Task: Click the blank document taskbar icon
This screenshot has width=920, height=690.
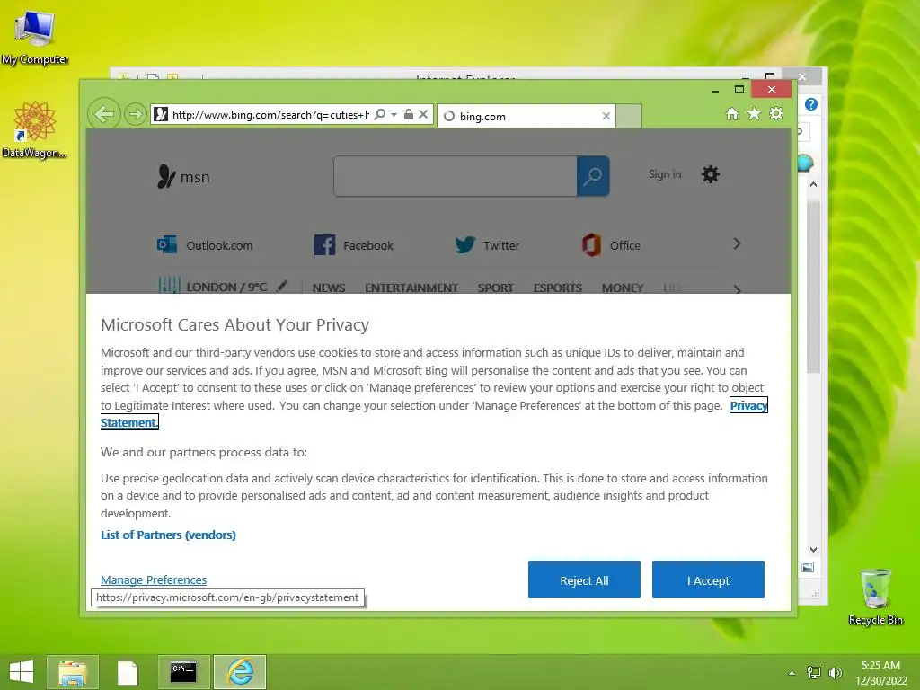Action: (128, 672)
